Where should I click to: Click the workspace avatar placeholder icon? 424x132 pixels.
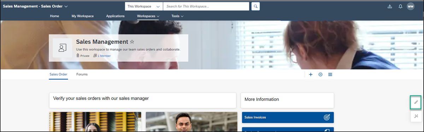63,48
